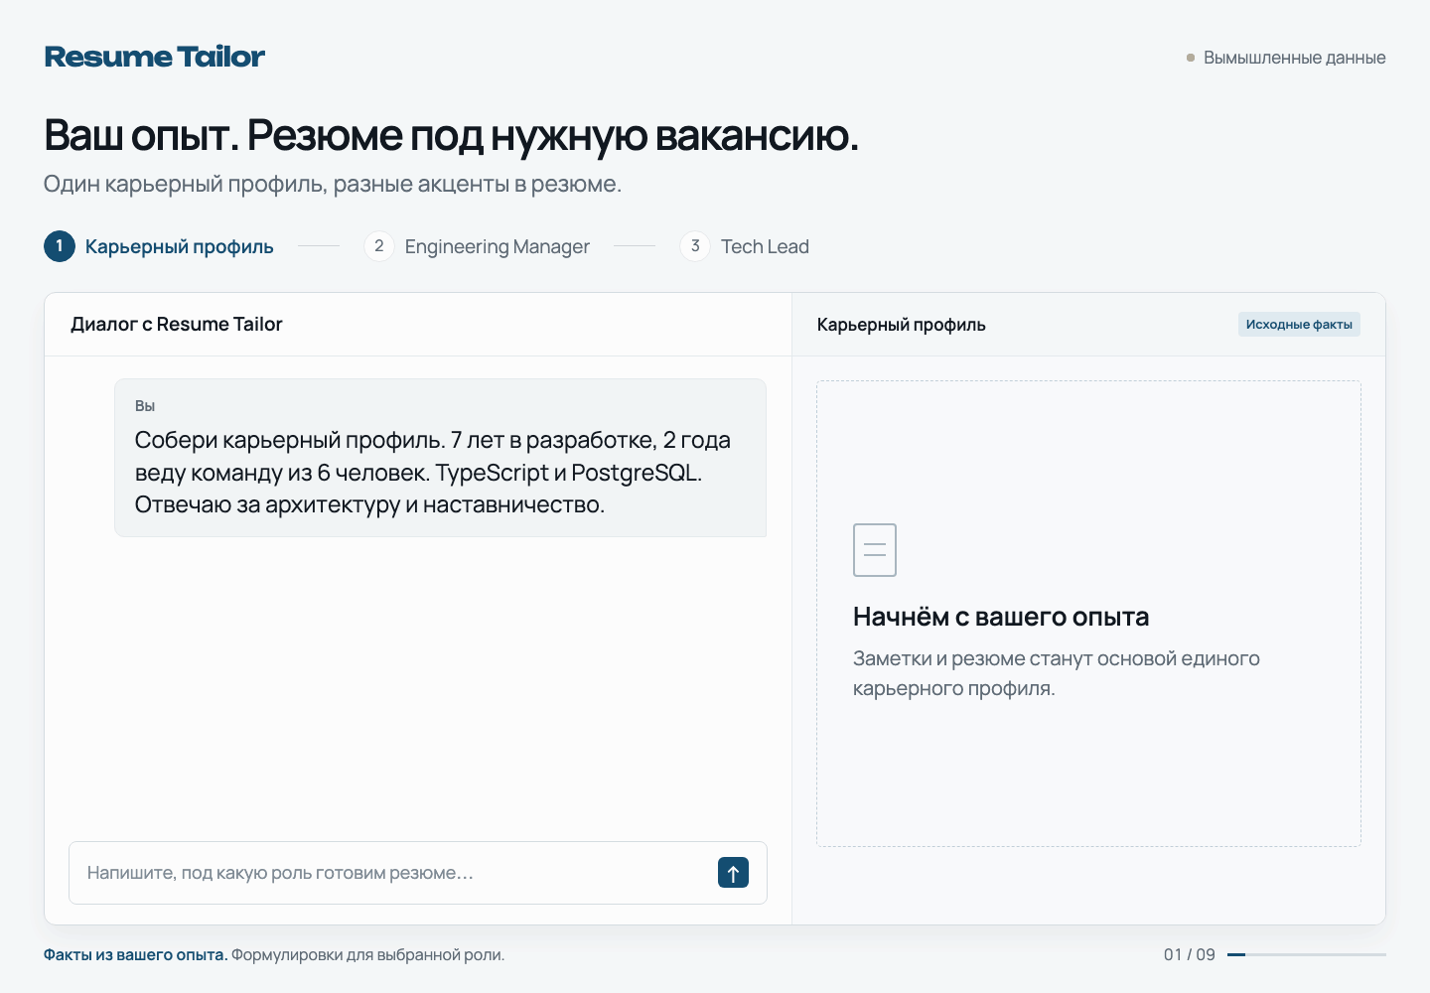
Task: Open step 2 Engineering Manager
Action: click(477, 246)
